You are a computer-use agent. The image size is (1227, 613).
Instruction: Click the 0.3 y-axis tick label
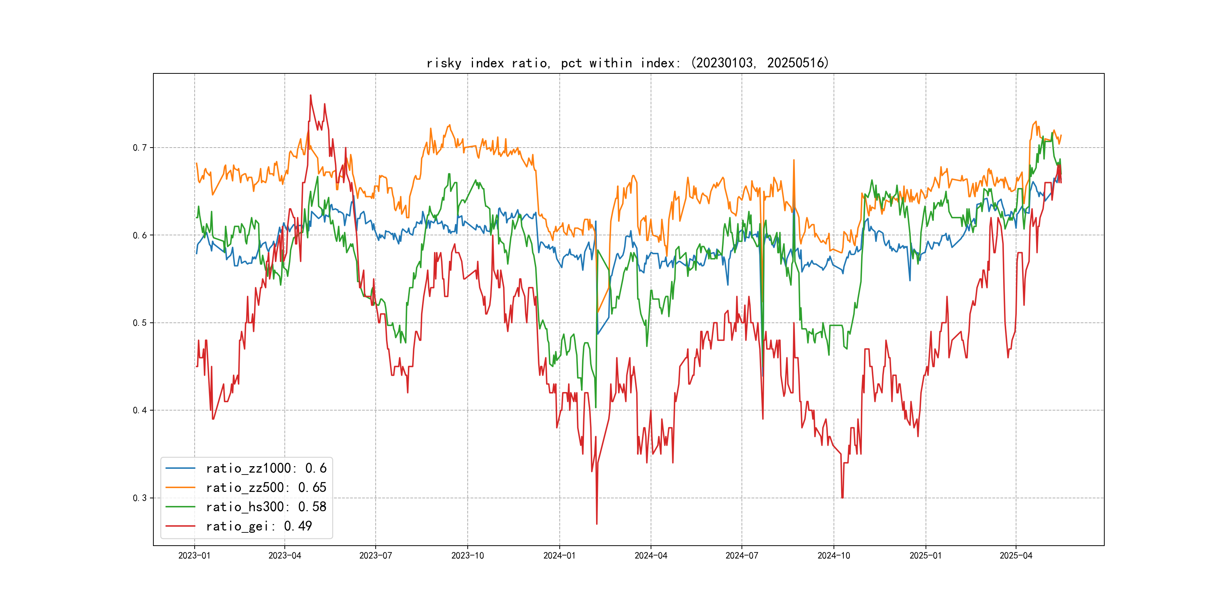[140, 498]
